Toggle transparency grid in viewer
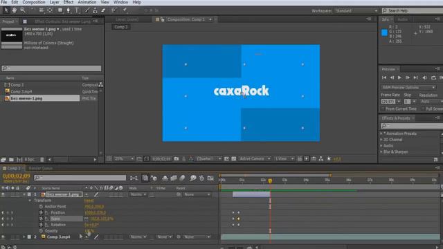 (x=234, y=159)
